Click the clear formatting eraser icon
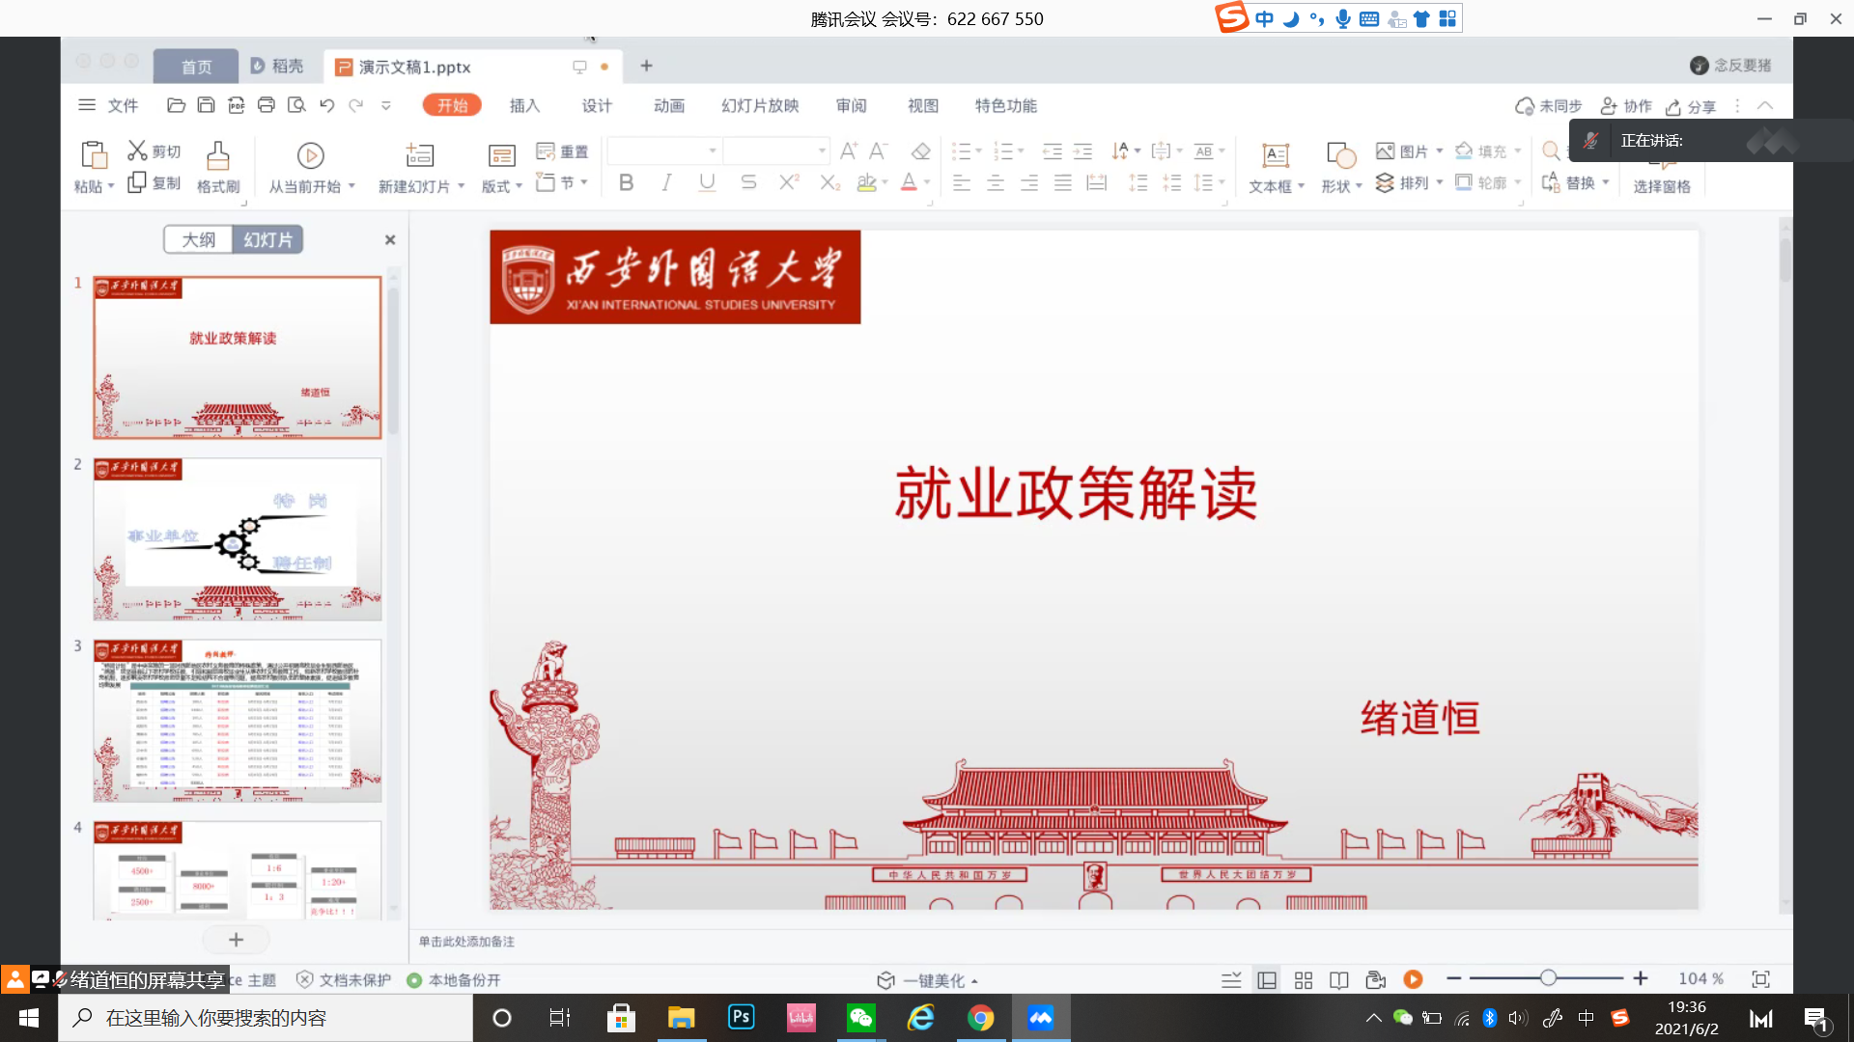 (920, 151)
